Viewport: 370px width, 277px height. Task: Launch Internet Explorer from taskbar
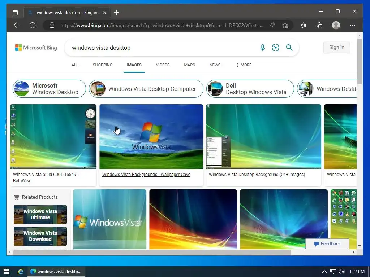(x=21, y=272)
